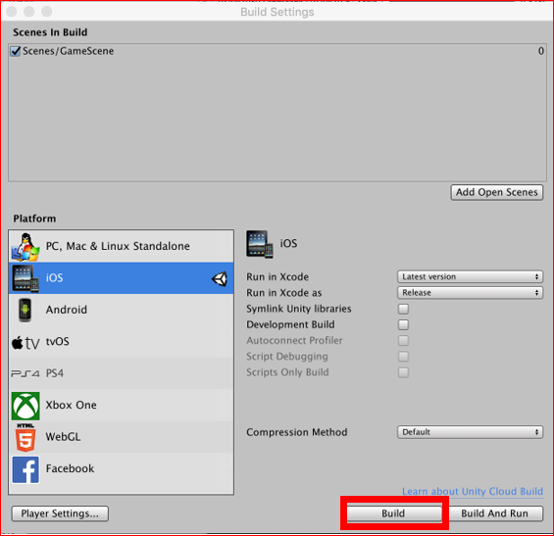Viewport: 554px width, 536px height.
Task: Click the blue Facebook icon
Action: (x=25, y=469)
